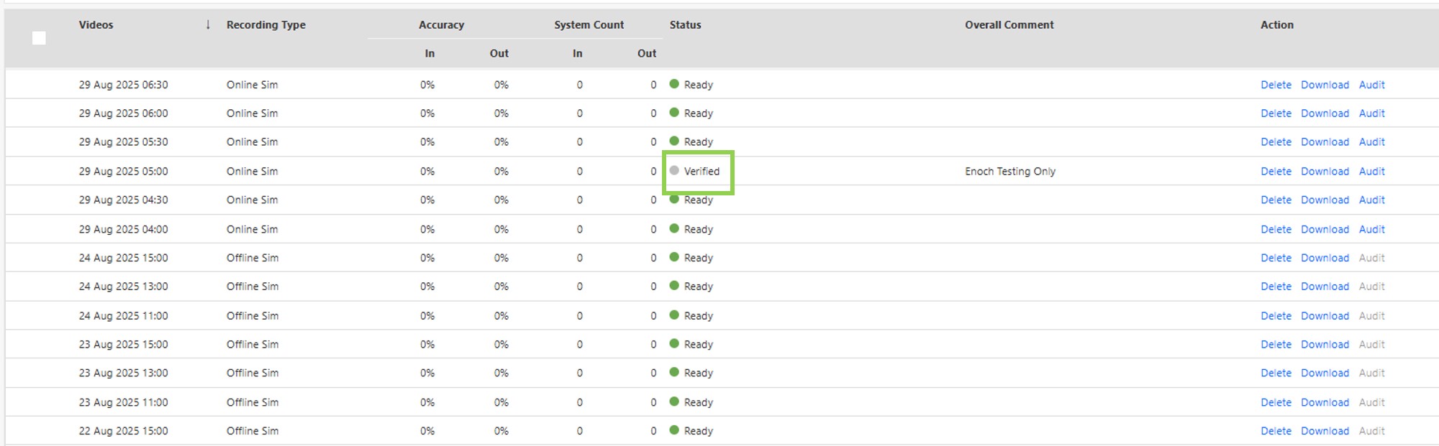Toggle the select-all checkbox in header
This screenshot has width=1439, height=446.
click(39, 38)
